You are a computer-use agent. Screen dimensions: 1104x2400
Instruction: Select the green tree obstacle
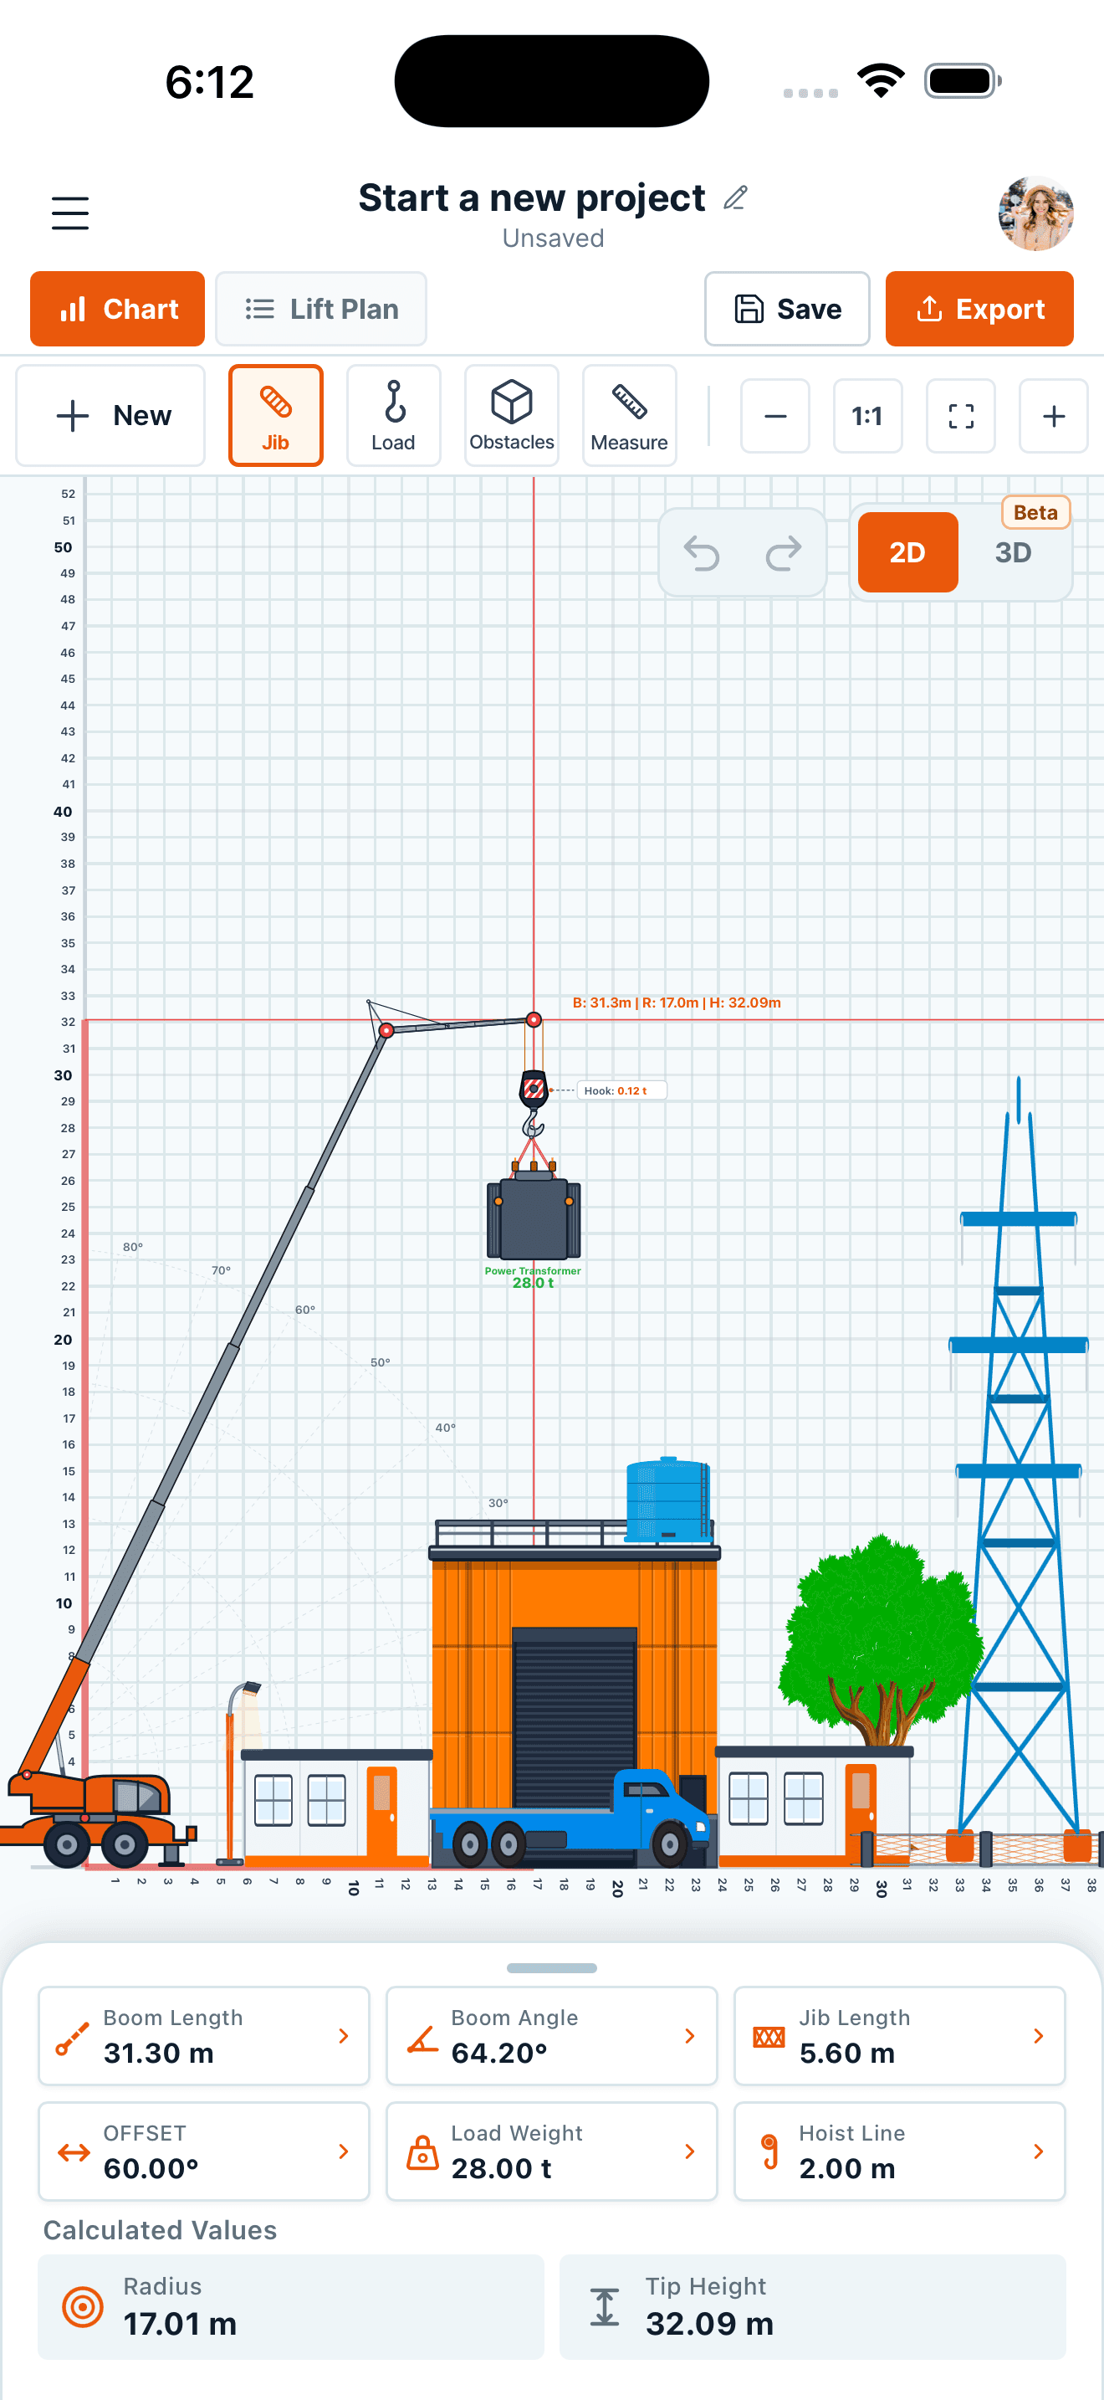pyautogui.click(x=881, y=1642)
